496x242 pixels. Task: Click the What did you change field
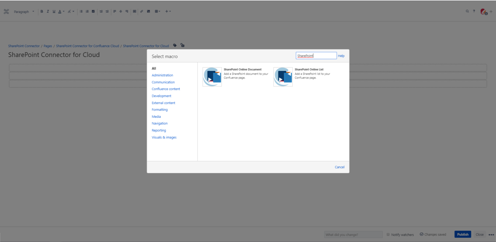pos(353,234)
